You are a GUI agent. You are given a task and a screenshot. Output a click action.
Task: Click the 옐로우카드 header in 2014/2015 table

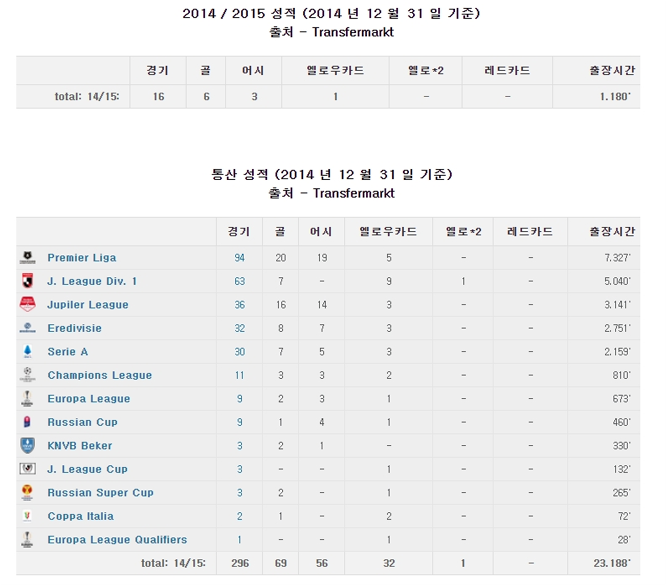coord(335,71)
